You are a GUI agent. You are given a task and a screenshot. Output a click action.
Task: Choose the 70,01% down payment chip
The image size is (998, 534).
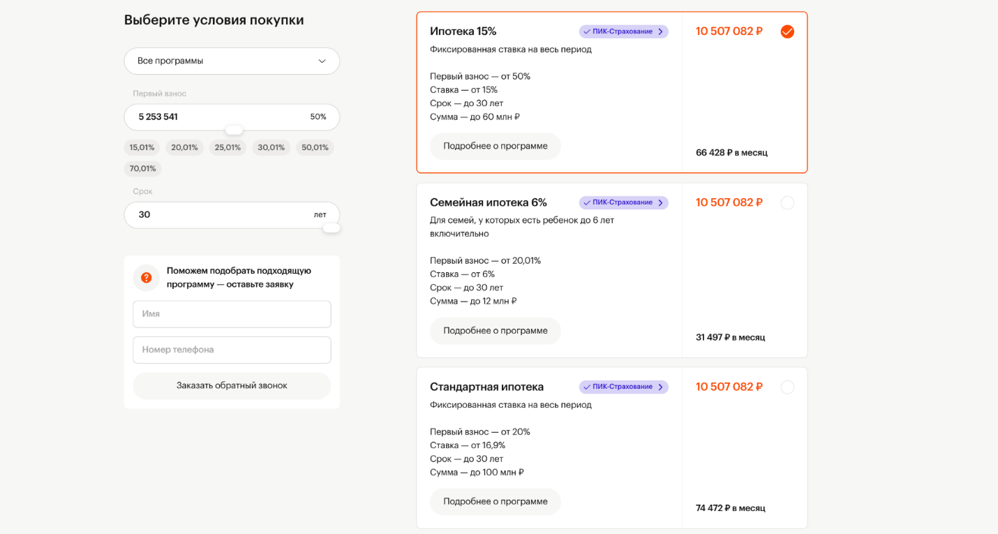(x=142, y=168)
